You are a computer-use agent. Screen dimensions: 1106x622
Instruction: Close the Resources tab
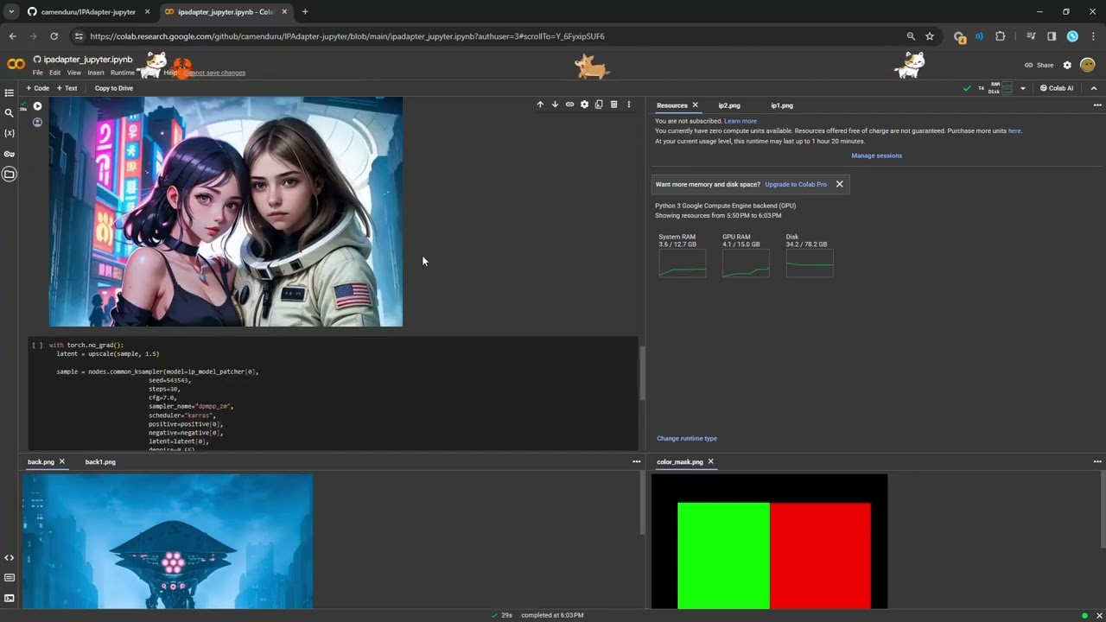(695, 105)
